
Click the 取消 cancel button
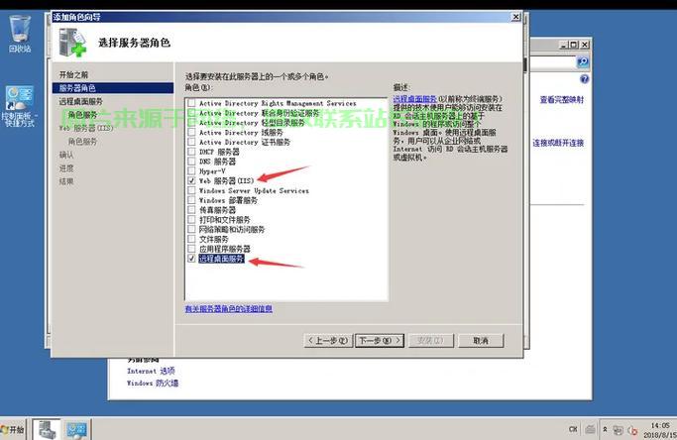(481, 340)
